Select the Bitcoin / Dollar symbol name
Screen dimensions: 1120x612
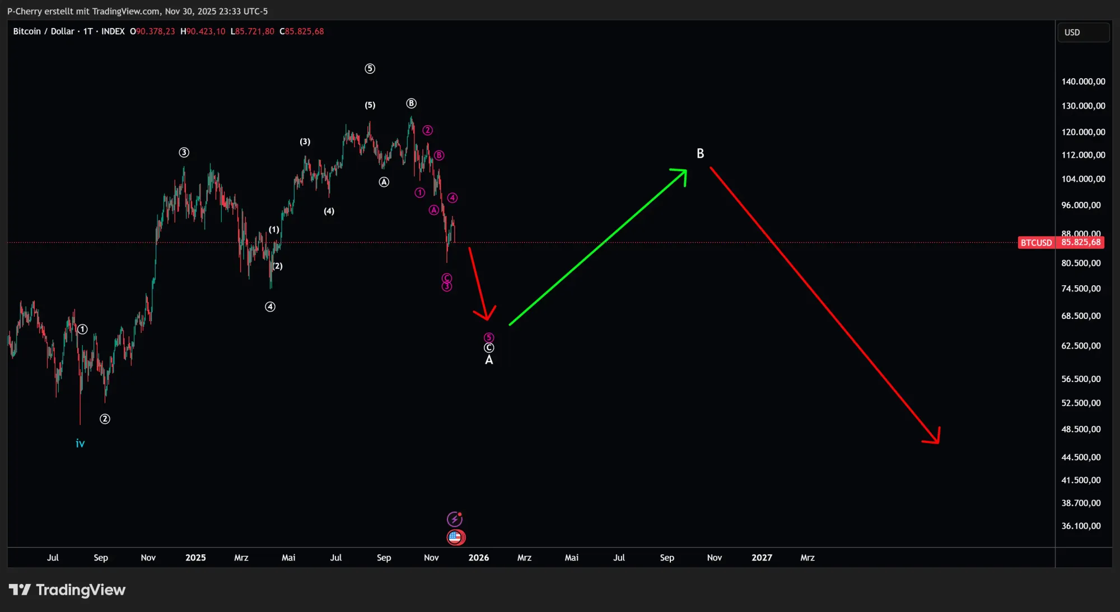(44, 31)
